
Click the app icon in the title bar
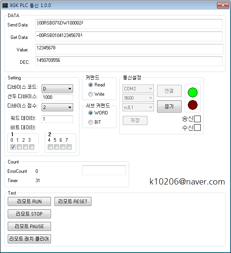pos(5,5)
